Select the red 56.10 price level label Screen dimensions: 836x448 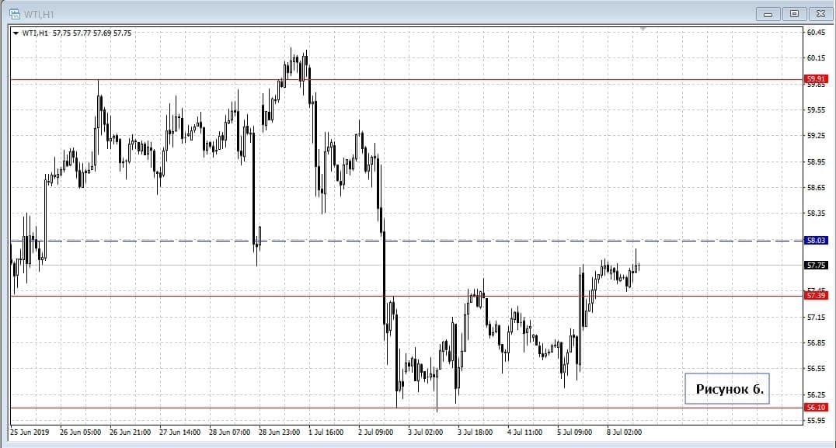coord(817,408)
